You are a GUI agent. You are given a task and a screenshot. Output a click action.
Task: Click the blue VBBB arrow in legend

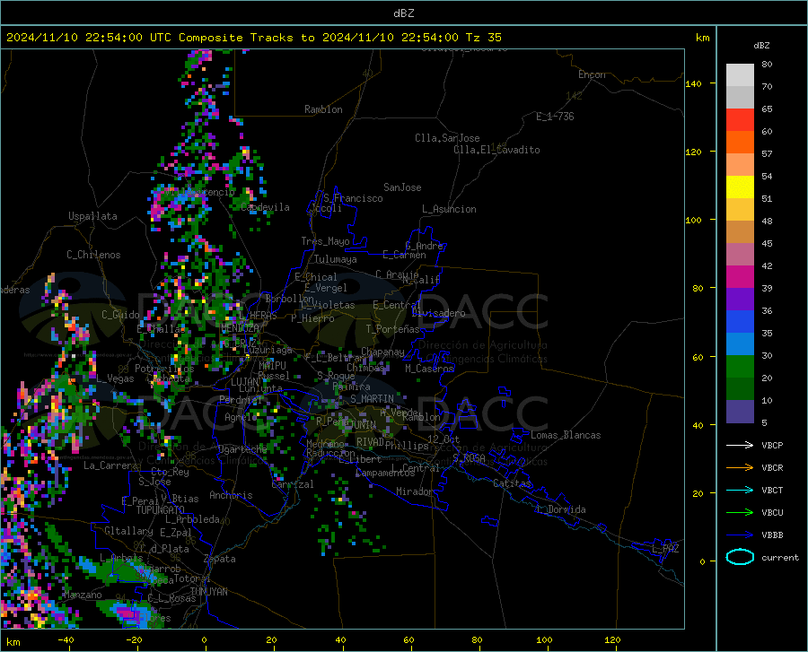(x=740, y=535)
